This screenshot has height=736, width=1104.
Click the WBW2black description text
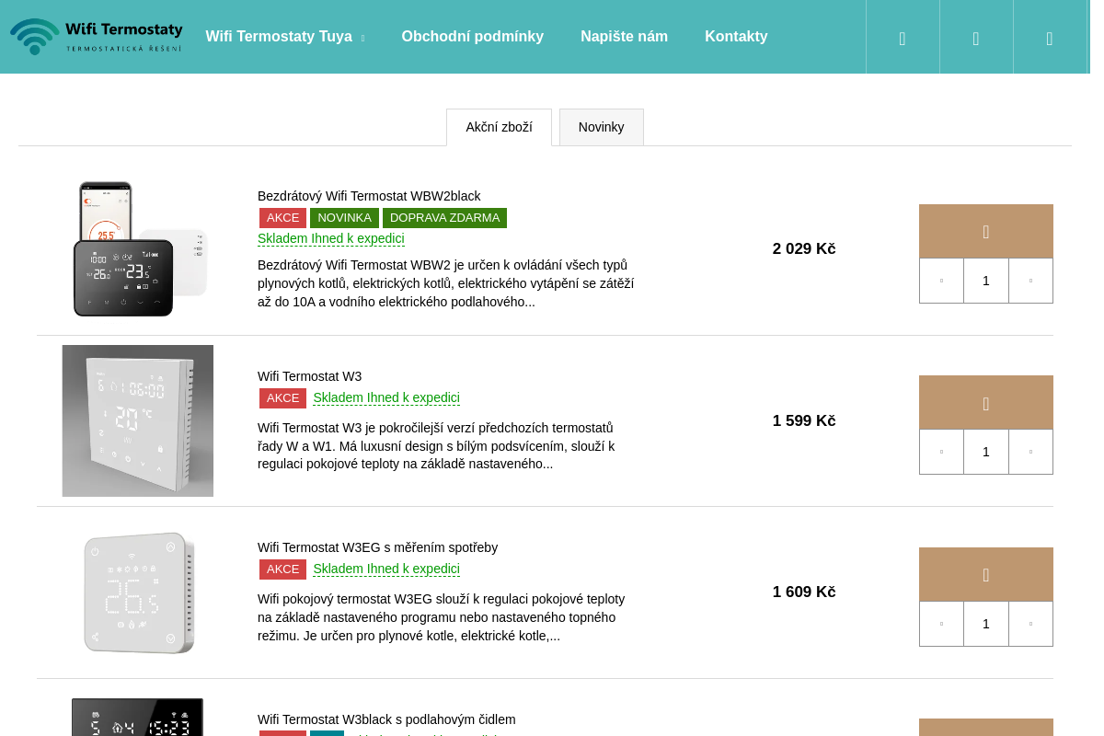446,283
